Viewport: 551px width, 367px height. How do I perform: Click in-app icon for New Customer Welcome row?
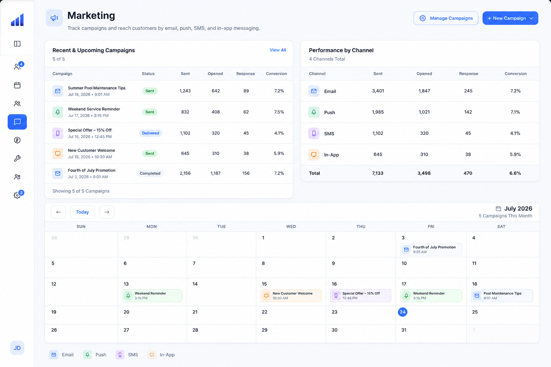[58, 153]
